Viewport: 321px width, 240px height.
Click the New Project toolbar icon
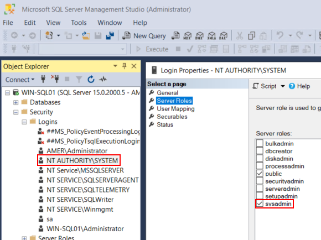click(49, 35)
